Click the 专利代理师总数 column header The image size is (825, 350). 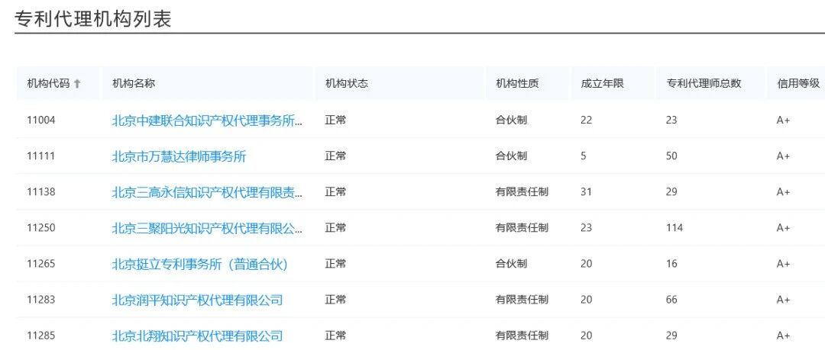click(711, 83)
